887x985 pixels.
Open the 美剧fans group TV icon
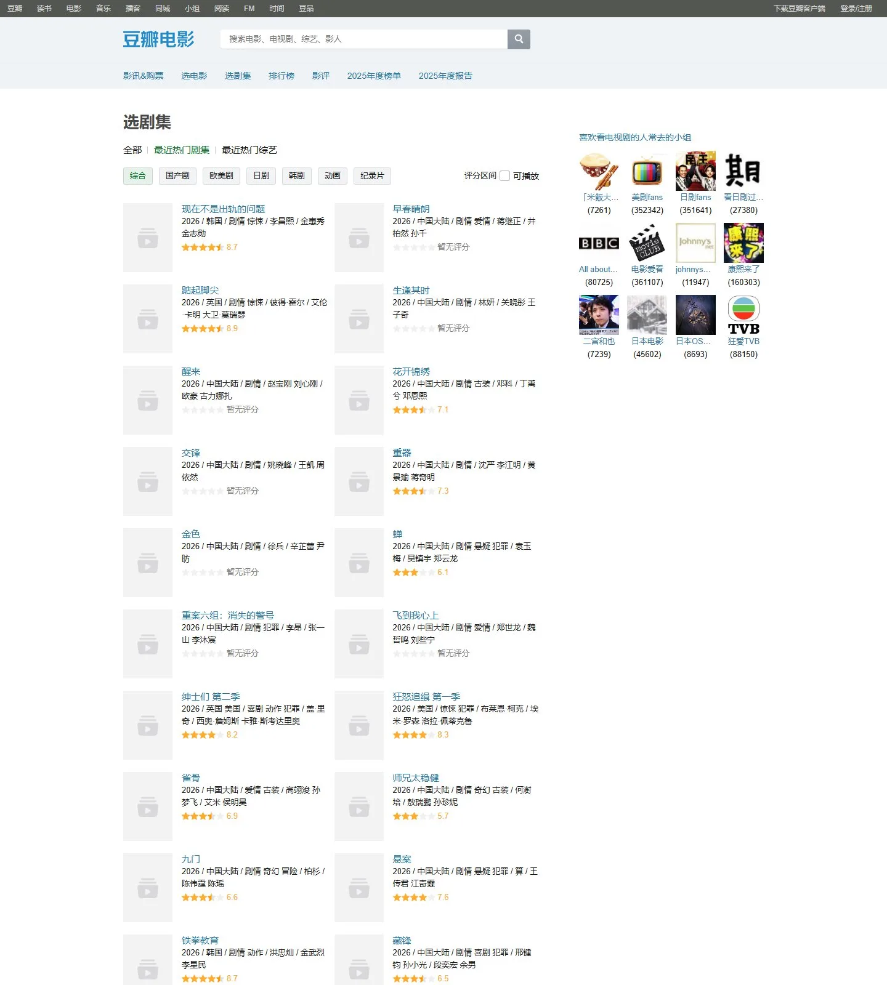pos(647,171)
